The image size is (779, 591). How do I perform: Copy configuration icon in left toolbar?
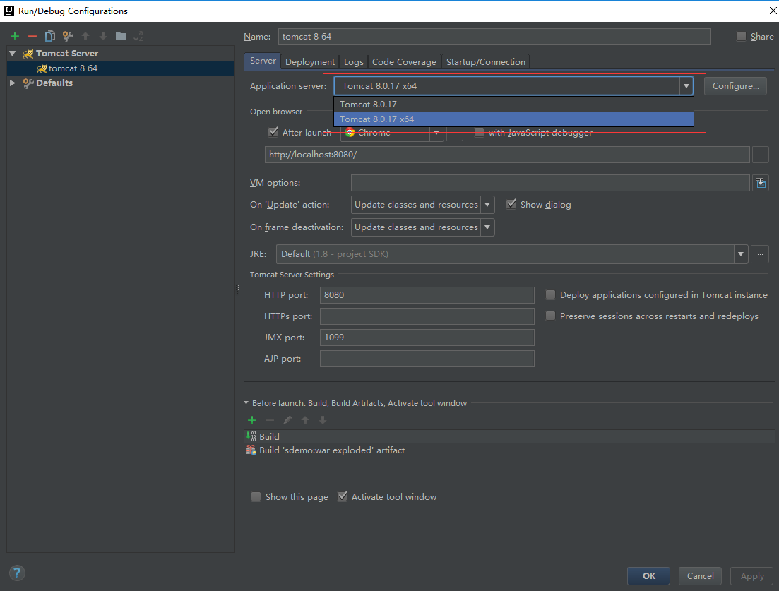coord(49,36)
